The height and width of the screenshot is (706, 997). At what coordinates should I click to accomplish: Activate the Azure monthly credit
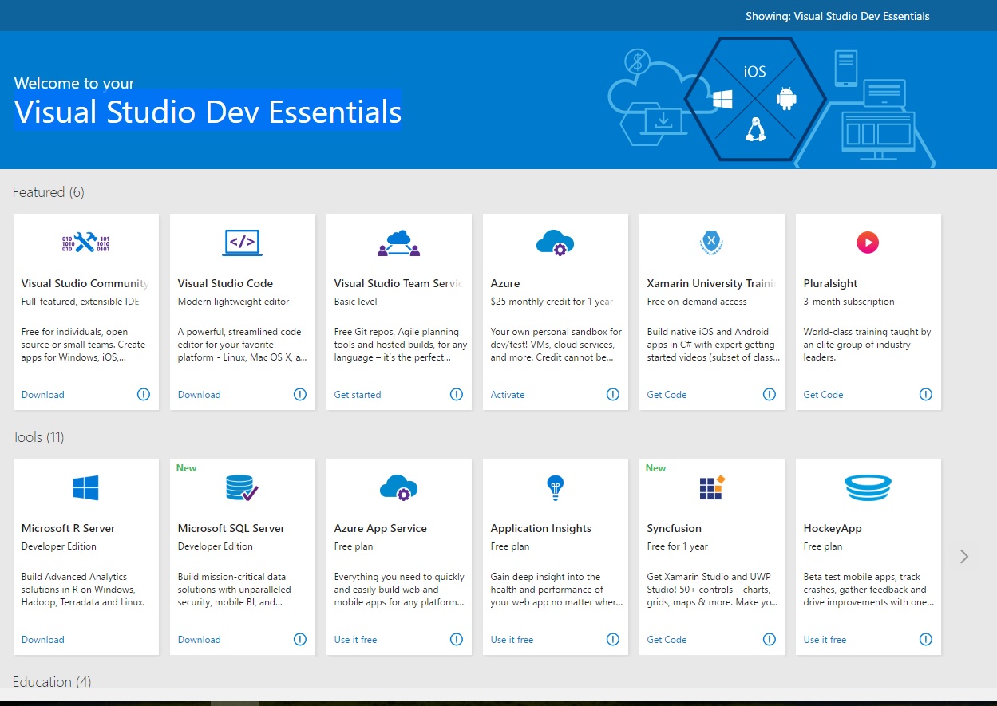tap(508, 395)
